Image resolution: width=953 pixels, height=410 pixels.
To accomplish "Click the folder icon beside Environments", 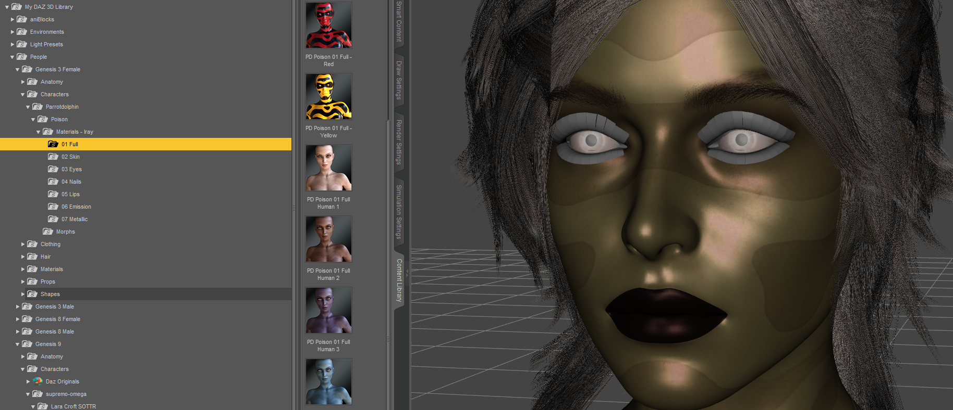I will pos(22,32).
